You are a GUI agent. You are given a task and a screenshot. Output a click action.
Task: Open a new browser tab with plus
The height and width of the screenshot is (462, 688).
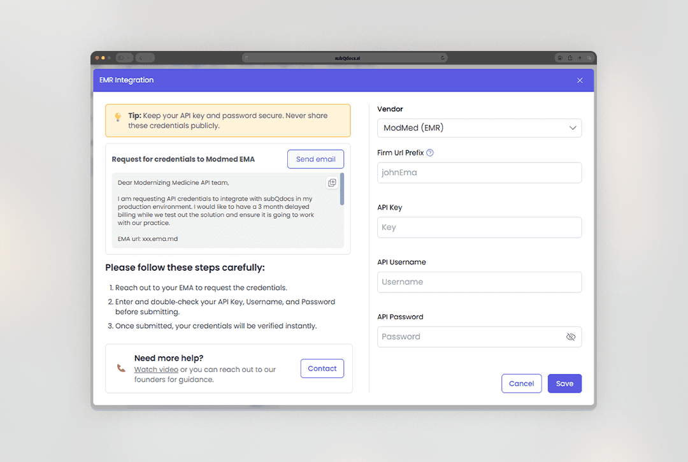[580, 58]
